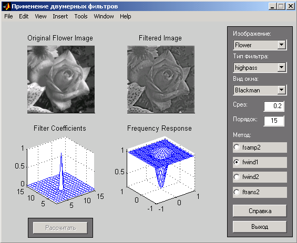297x243 pixels.
Task: Click the MATLAB icon in the title bar
Action: coord(6,7)
